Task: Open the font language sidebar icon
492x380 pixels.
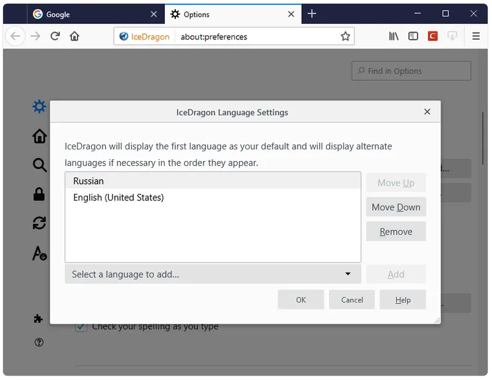Action: pyautogui.click(x=40, y=253)
